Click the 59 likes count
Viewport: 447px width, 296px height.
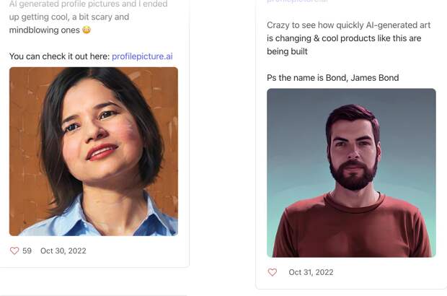tap(27, 251)
